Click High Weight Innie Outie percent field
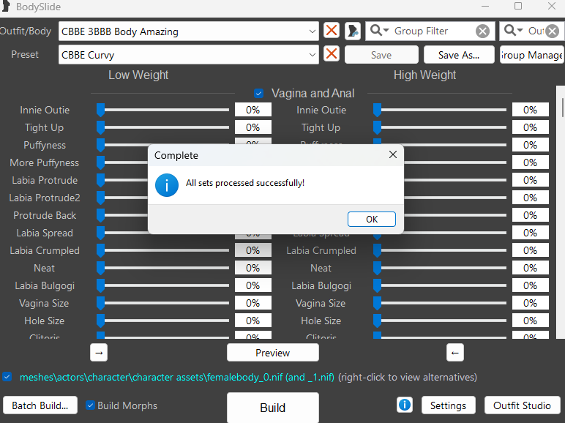Screen dimensions: 565x423 (x=530, y=110)
